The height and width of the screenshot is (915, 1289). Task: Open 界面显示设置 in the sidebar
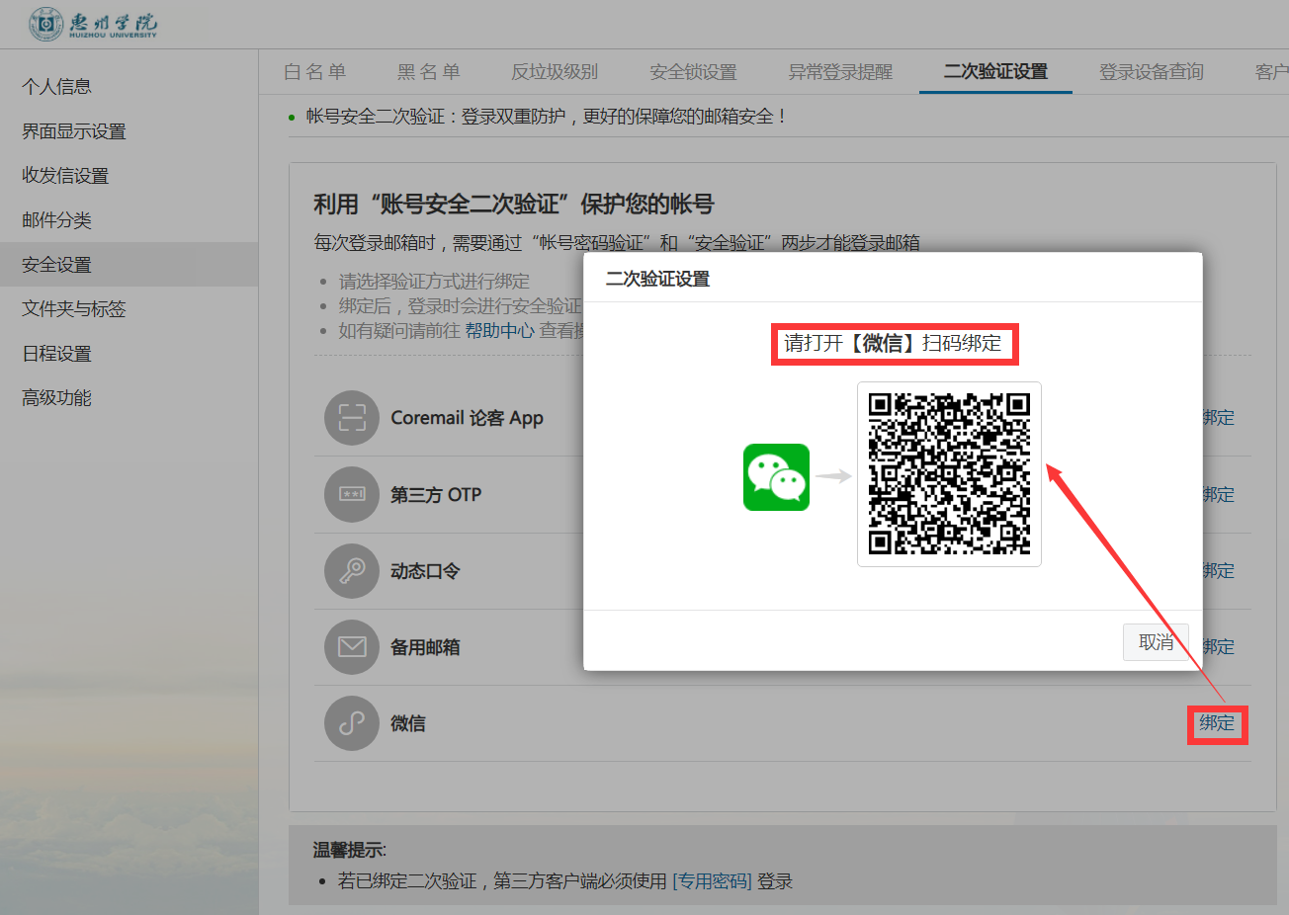point(74,131)
